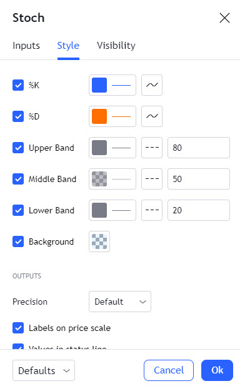Uncheck the %K plot checkbox
The height and width of the screenshot is (386, 240).
pyautogui.click(x=18, y=85)
